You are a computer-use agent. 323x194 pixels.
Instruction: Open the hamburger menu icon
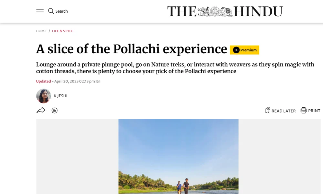tap(40, 11)
